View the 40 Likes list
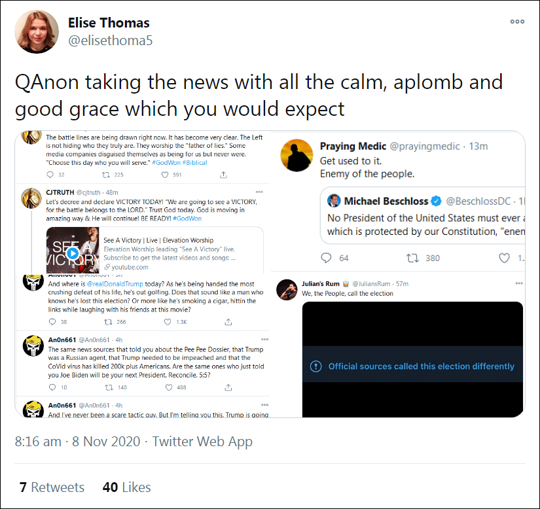The width and height of the screenshot is (540, 509). [127, 487]
